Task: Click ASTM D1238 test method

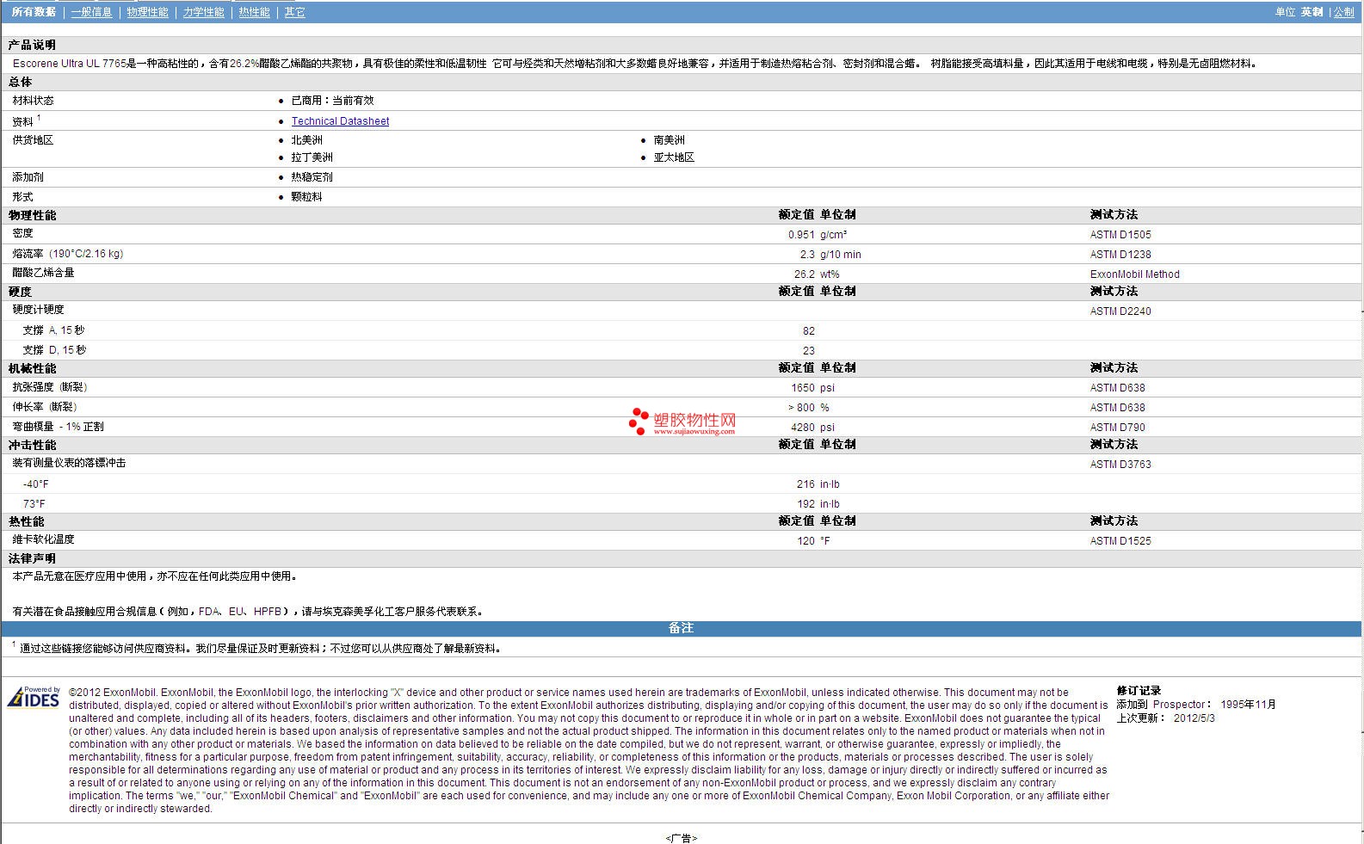Action: pyautogui.click(x=1120, y=255)
